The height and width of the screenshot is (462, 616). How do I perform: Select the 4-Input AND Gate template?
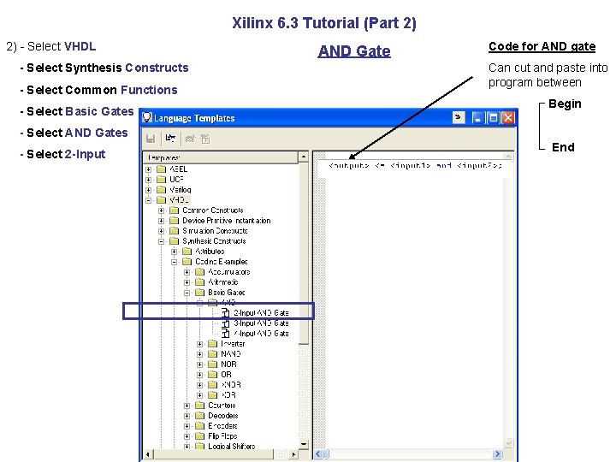click(261, 333)
